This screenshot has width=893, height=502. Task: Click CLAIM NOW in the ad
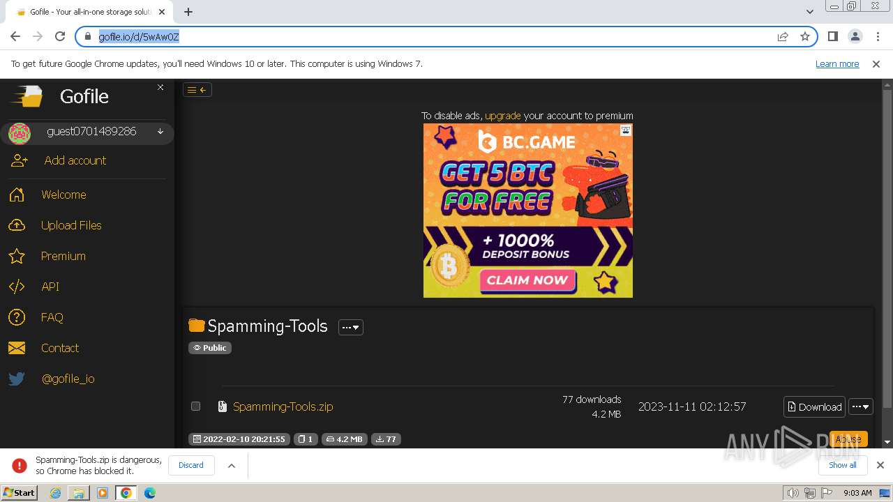pyautogui.click(x=527, y=280)
